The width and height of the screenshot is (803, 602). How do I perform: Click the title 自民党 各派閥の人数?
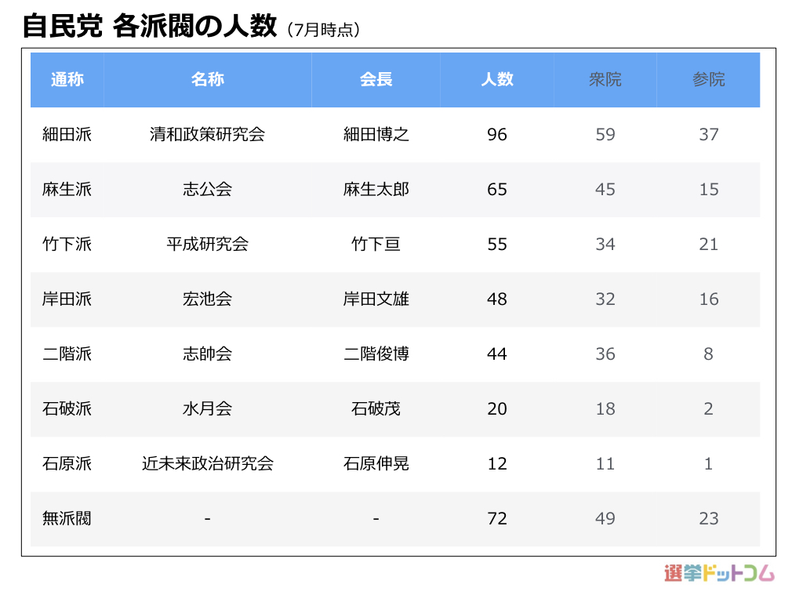click(x=149, y=27)
